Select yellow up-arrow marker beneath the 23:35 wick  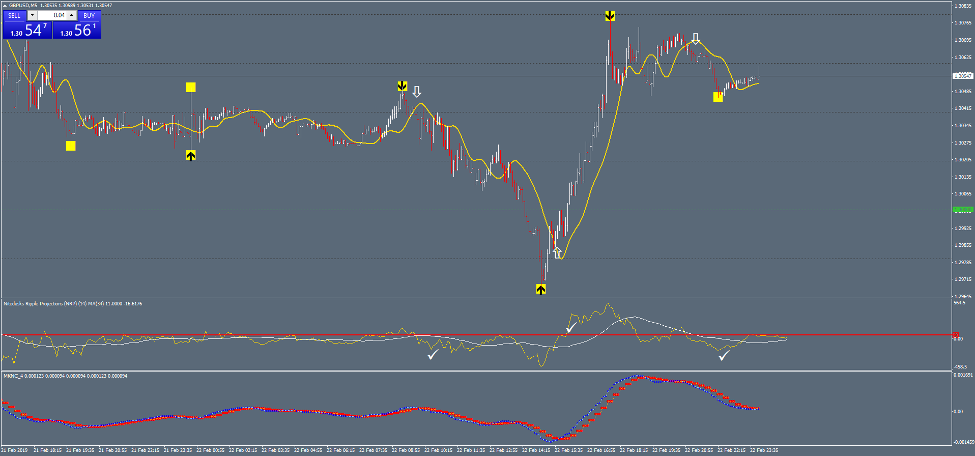click(x=191, y=156)
